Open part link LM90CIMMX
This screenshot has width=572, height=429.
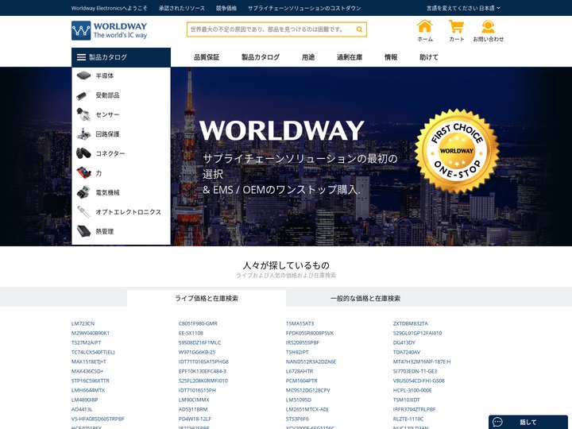click(x=194, y=400)
